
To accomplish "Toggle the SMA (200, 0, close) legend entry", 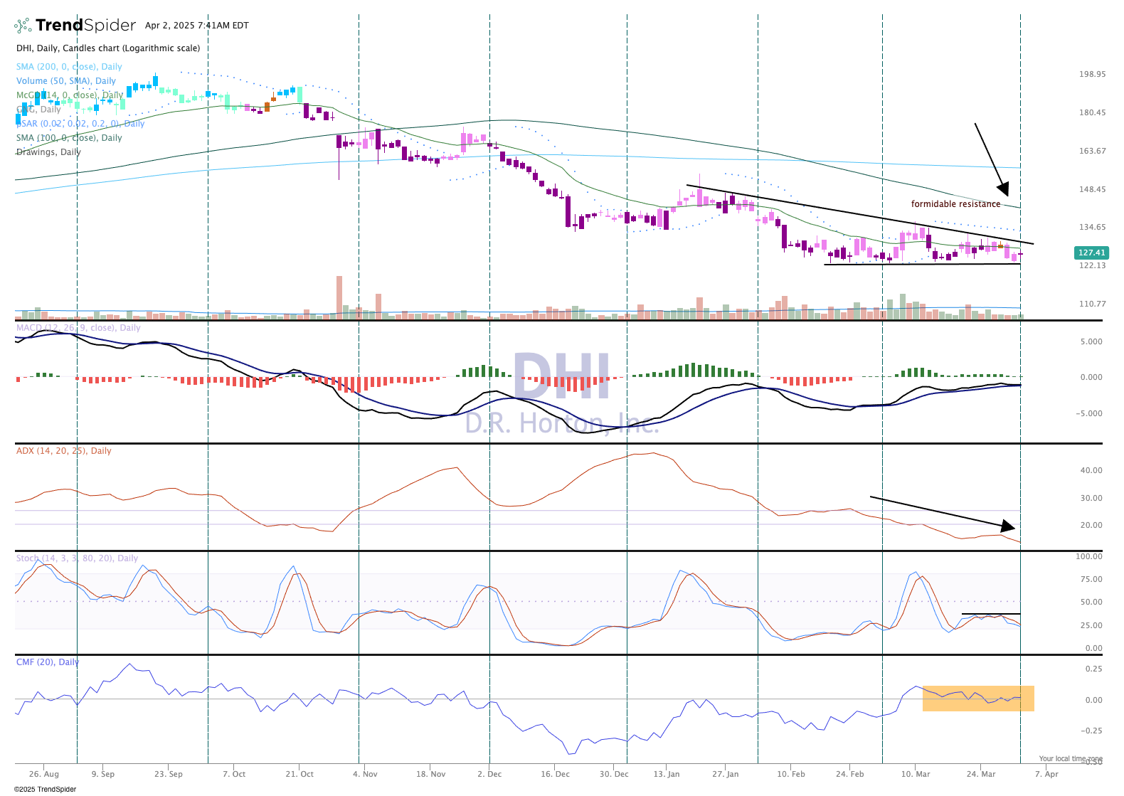I will tap(69, 67).
